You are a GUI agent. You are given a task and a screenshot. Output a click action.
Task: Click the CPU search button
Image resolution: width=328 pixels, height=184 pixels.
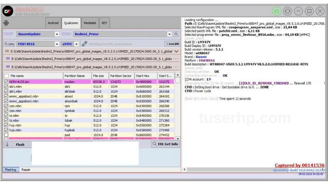9,44
